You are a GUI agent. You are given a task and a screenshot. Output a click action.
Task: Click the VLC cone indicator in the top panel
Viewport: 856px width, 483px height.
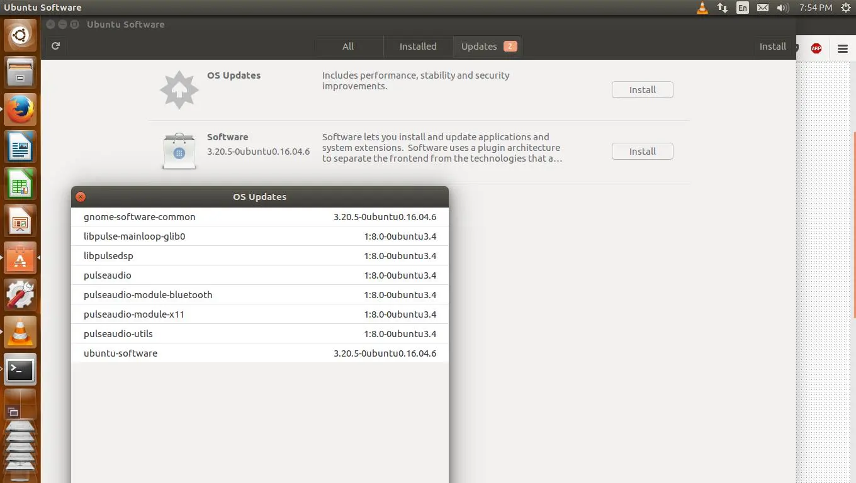[x=702, y=8]
